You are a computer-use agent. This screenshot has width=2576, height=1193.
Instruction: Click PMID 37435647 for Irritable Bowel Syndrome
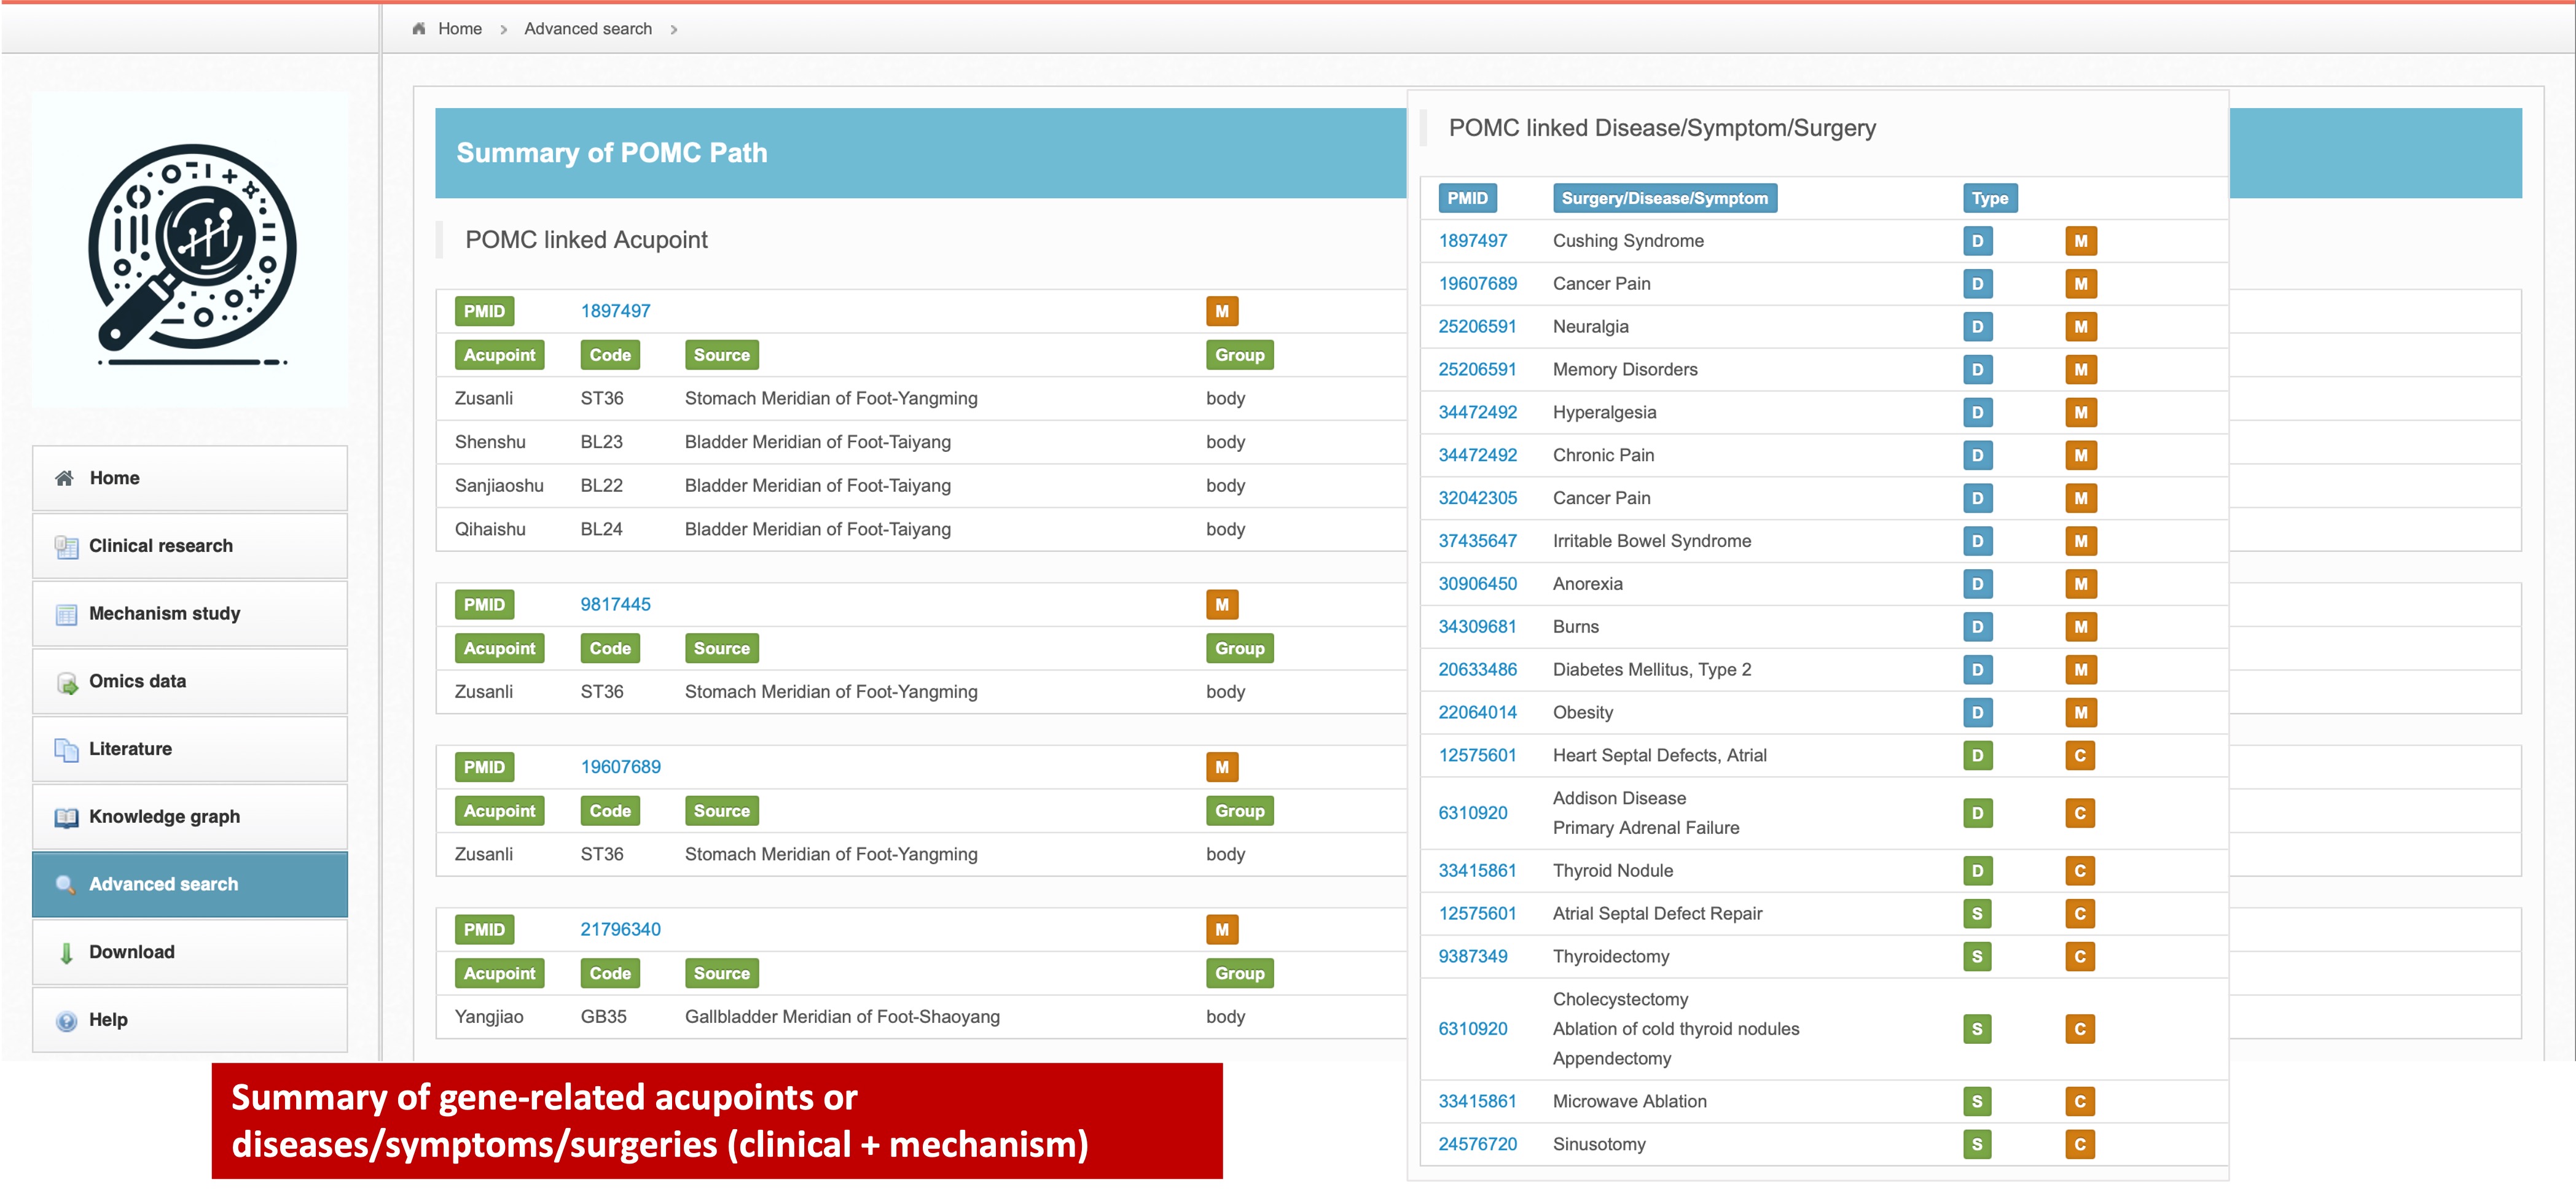(1477, 540)
